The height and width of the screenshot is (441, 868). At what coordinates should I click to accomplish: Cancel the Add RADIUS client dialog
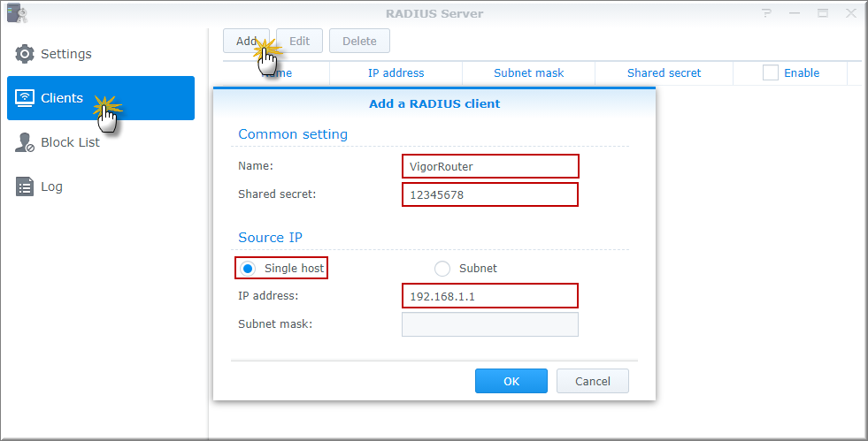[x=593, y=381]
